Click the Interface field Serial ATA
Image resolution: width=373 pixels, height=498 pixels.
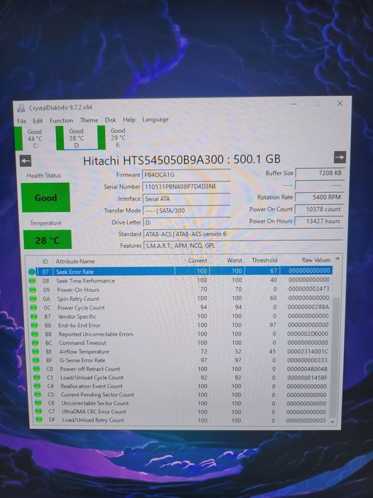coord(187,198)
